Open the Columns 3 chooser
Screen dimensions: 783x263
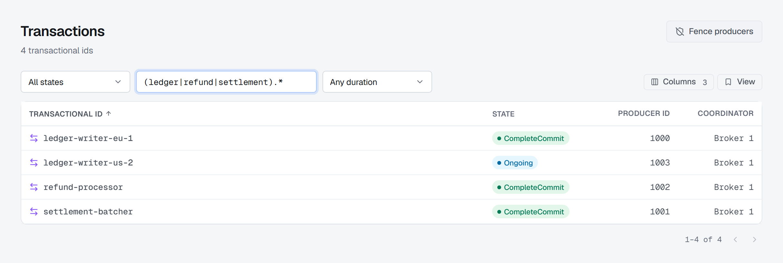click(x=679, y=82)
